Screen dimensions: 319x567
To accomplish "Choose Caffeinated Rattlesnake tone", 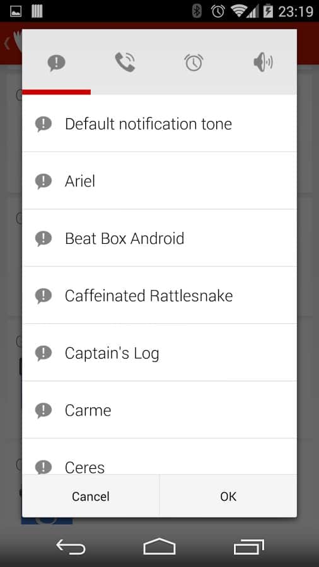I will point(159,295).
